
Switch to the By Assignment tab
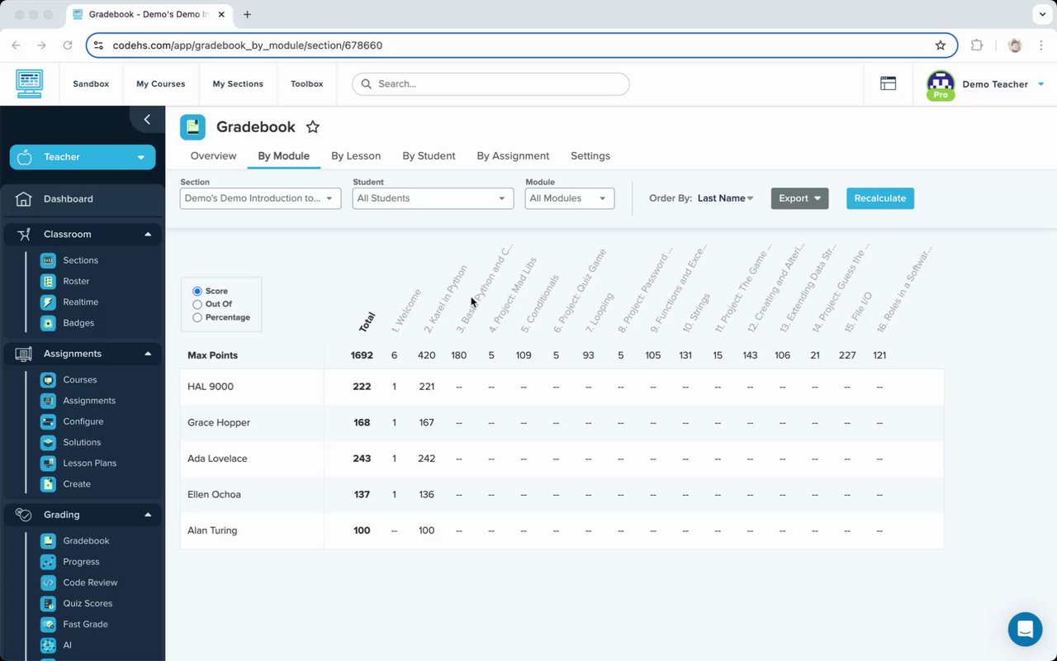point(513,155)
